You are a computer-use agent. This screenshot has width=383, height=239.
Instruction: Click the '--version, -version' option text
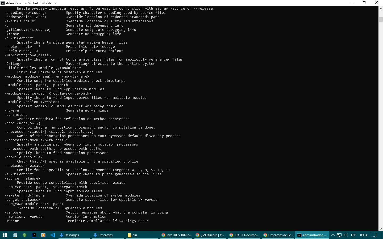(24, 217)
